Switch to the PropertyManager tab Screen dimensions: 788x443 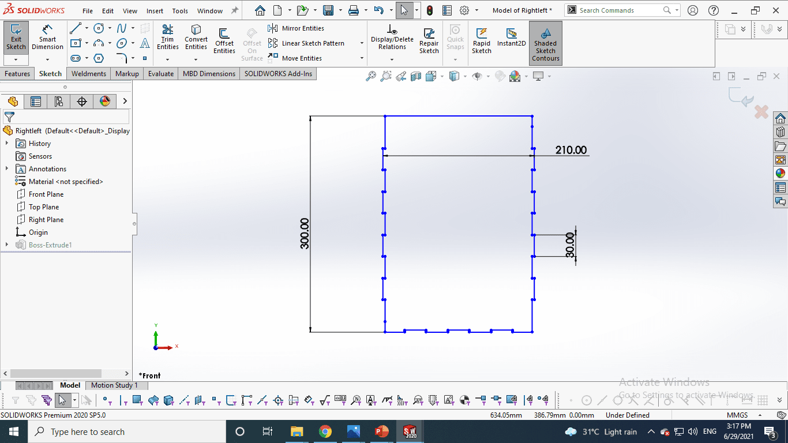36,102
